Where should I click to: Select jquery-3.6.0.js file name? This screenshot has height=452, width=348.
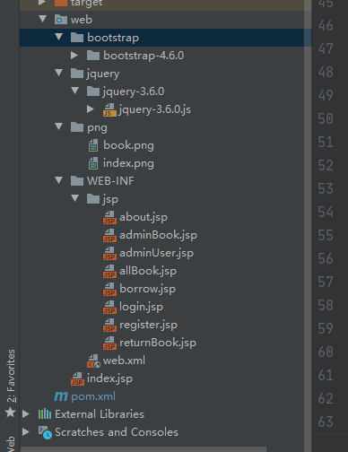coord(155,109)
